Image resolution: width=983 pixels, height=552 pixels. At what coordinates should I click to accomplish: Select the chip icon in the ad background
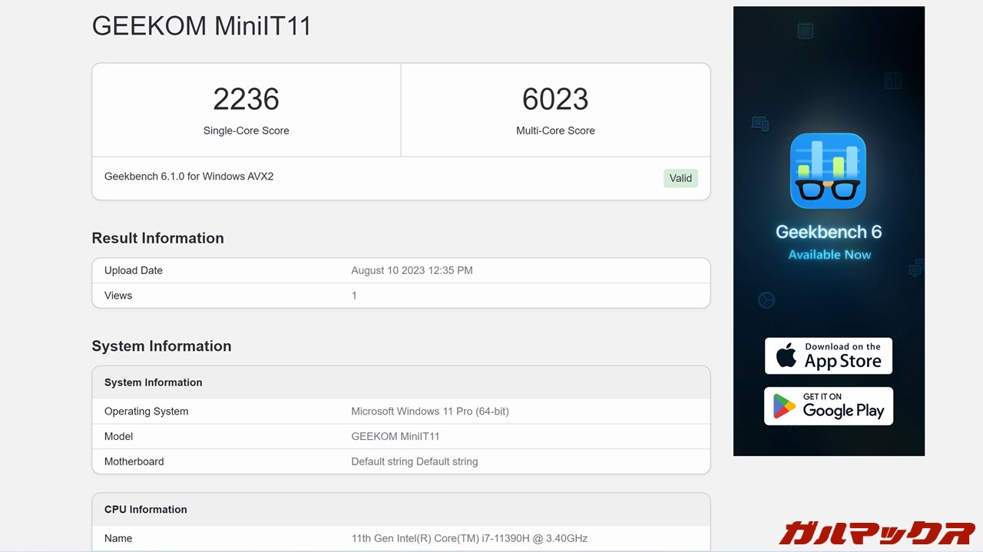coord(805,31)
